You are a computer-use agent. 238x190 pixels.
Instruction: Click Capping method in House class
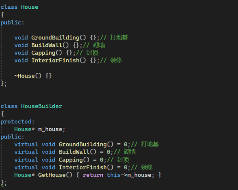click(x=43, y=53)
